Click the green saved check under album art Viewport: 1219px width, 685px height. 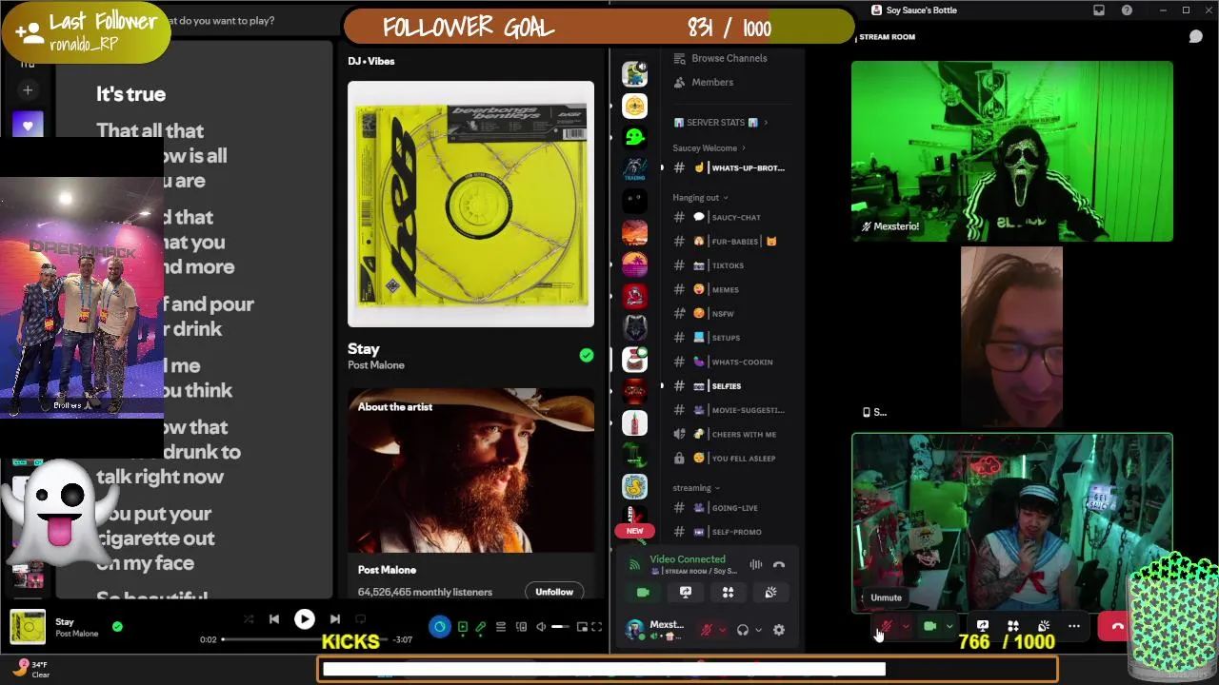click(x=587, y=355)
